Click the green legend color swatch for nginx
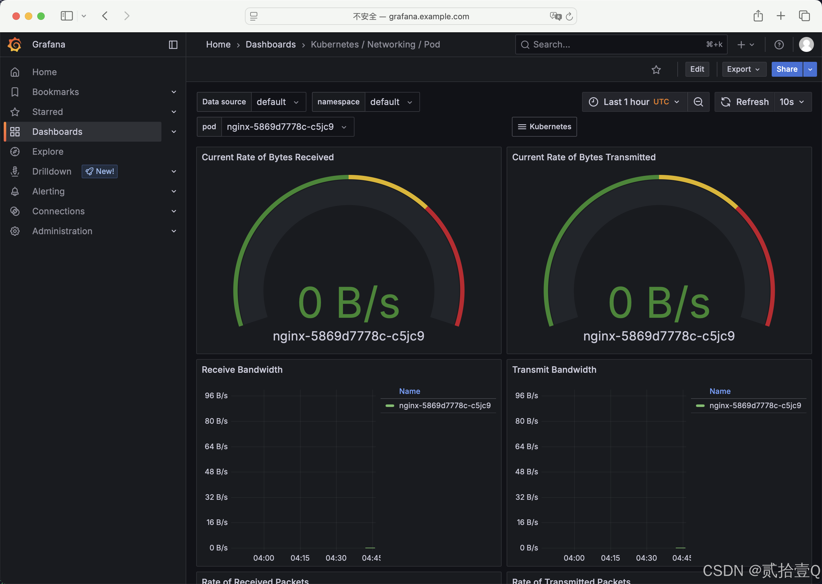The height and width of the screenshot is (584, 822). pos(390,405)
